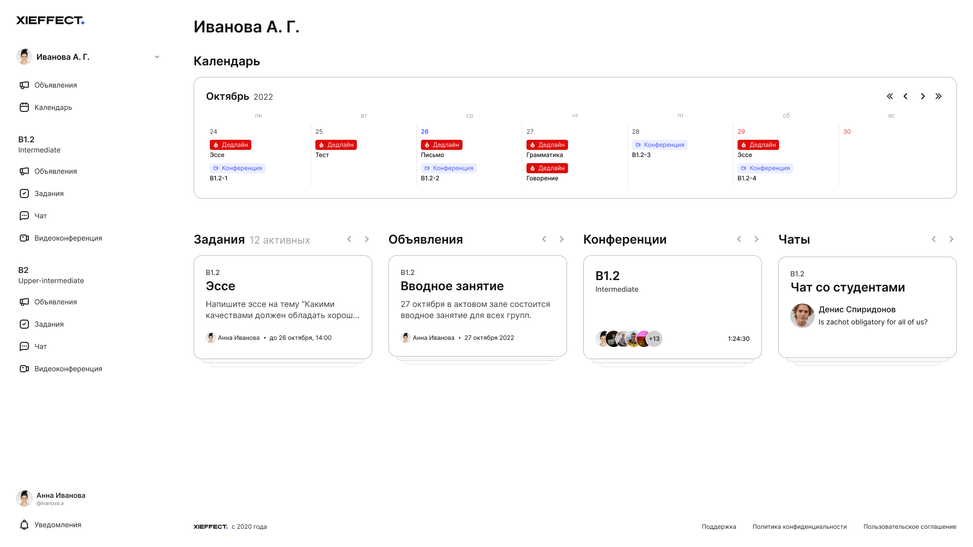The width and height of the screenshot is (973, 547).
Task: Open Уведомления bell icon
Action: click(x=24, y=525)
